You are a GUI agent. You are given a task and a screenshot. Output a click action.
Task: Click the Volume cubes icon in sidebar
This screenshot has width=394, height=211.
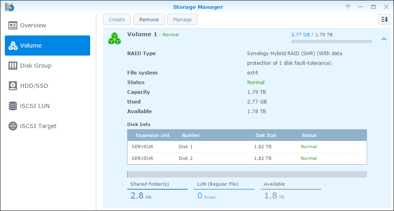13,46
